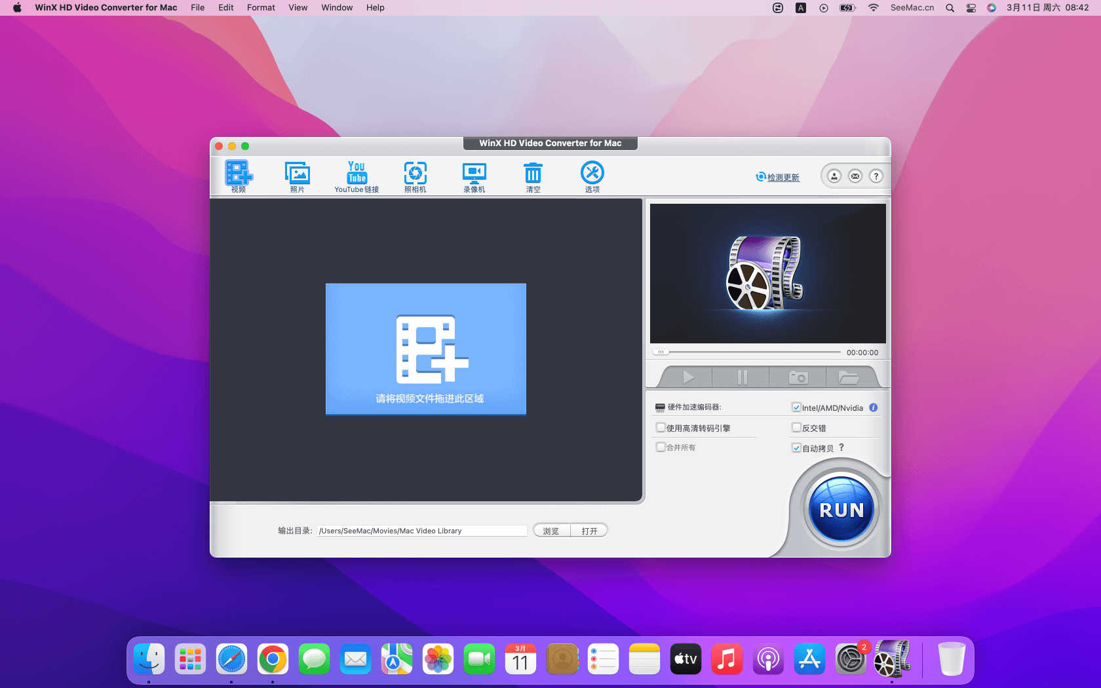Enable the 使用高清转码引擎 checkbox

[661, 428]
